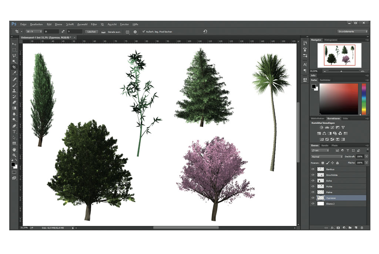The height and width of the screenshot is (254, 379).
Task: Select the Eyedropper tool
Action: pyautogui.click(x=14, y=73)
